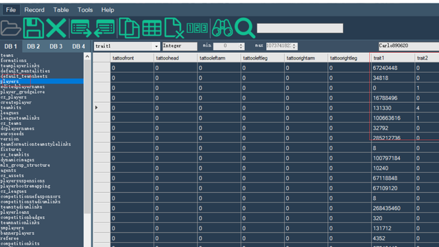
Task: Click the binoculars find icon
Action: 222,28
